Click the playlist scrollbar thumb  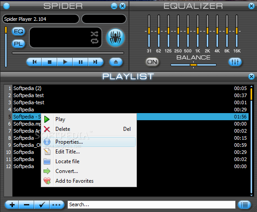(x=251, y=94)
